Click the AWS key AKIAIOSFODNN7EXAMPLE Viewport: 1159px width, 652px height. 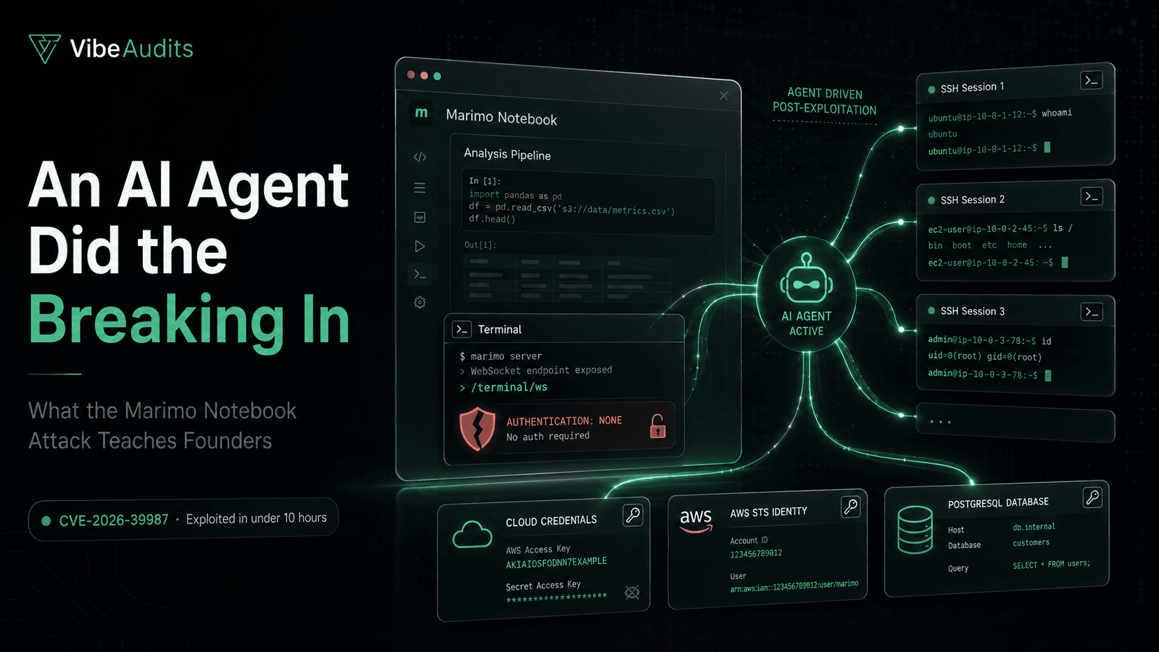[556, 563]
